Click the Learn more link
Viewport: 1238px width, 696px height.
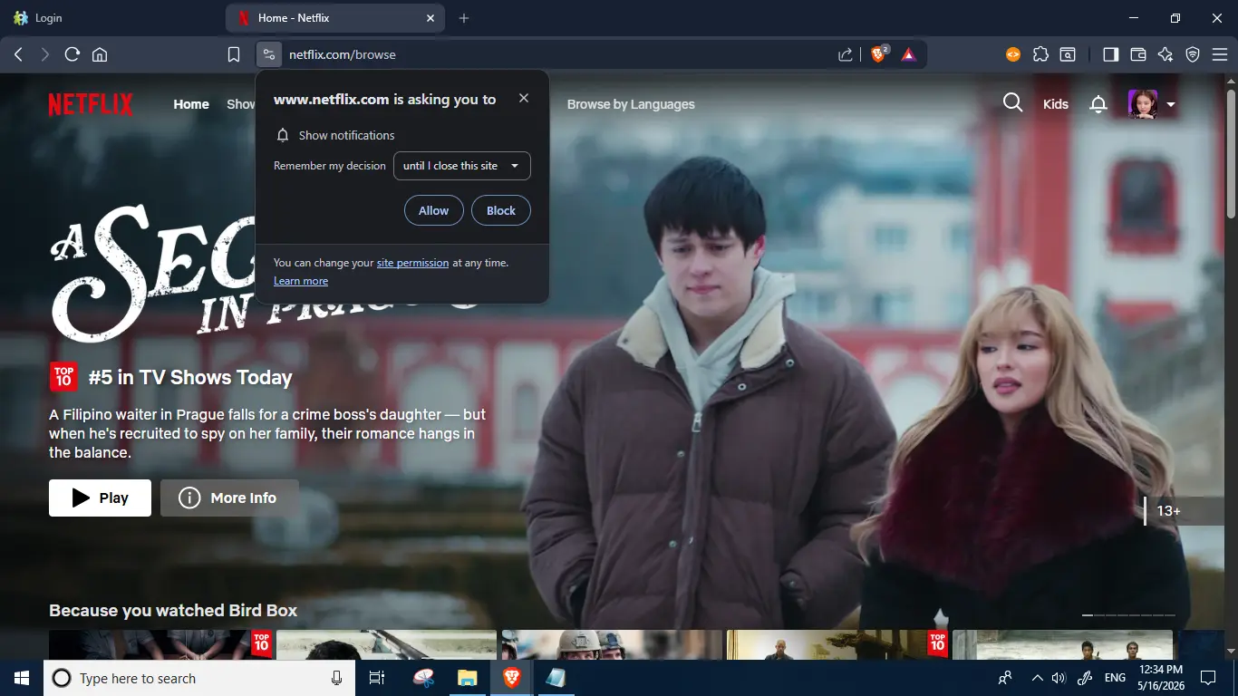(301, 281)
